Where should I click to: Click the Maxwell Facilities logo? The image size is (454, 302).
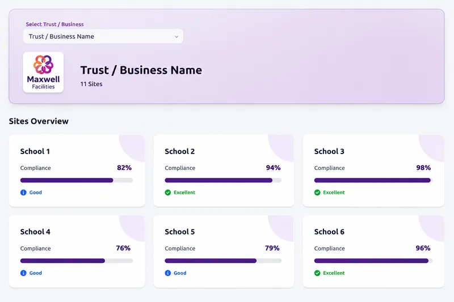(43, 73)
